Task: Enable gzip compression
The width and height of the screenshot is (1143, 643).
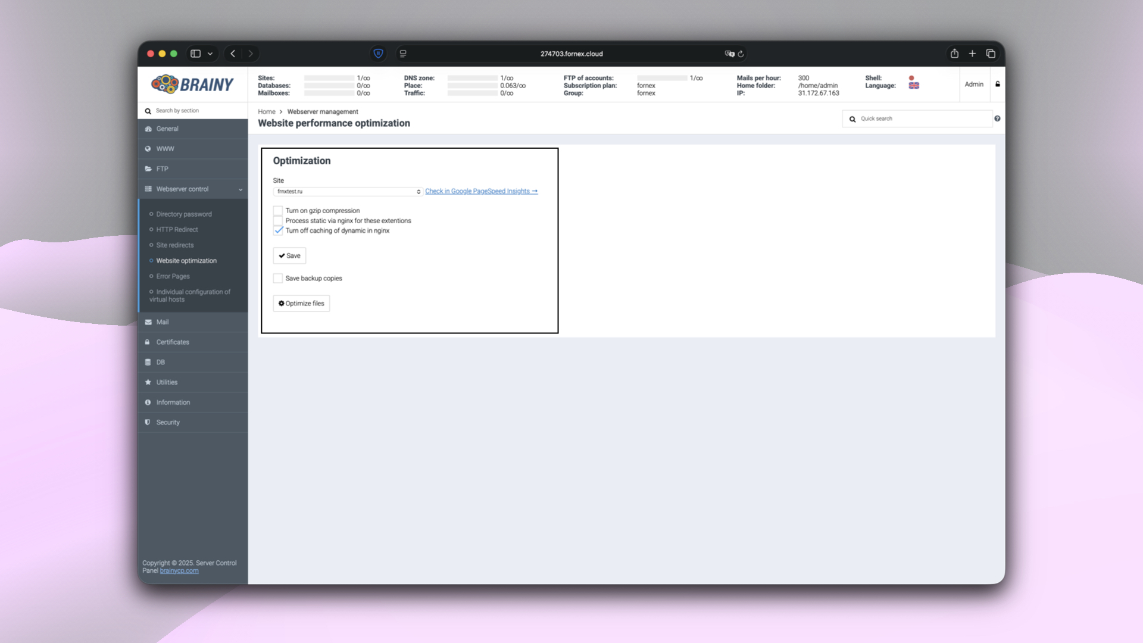Action: [277, 210]
